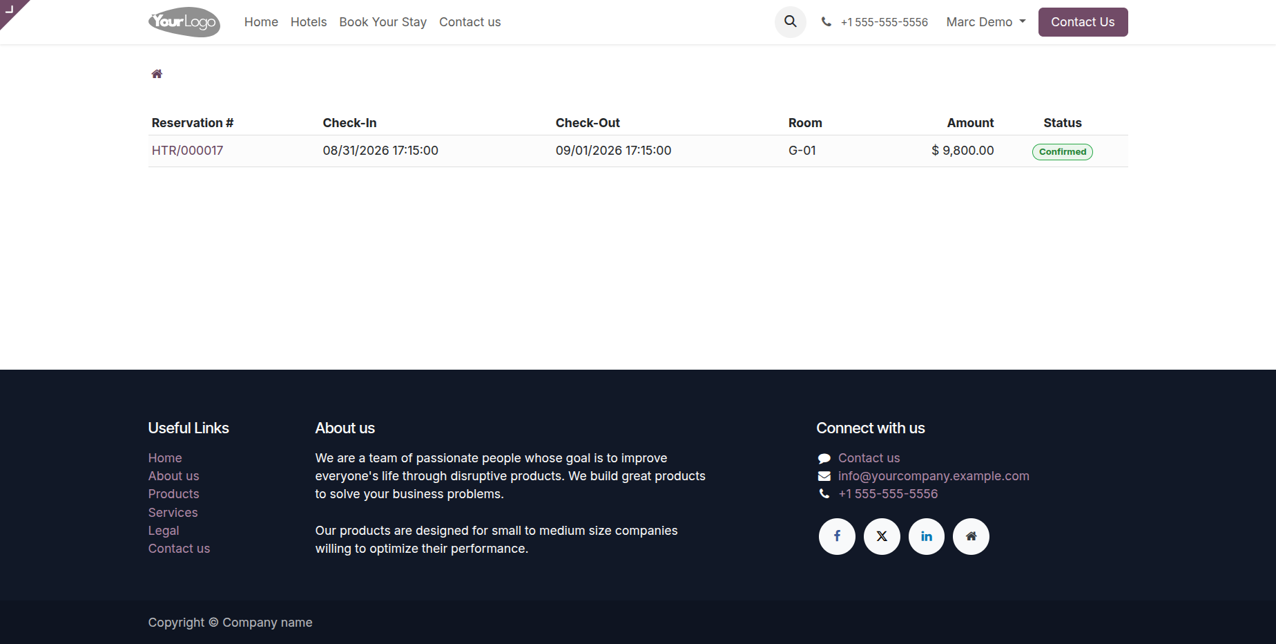The image size is (1276, 644).
Task: Click the purple Contact Us button
Action: point(1083,22)
